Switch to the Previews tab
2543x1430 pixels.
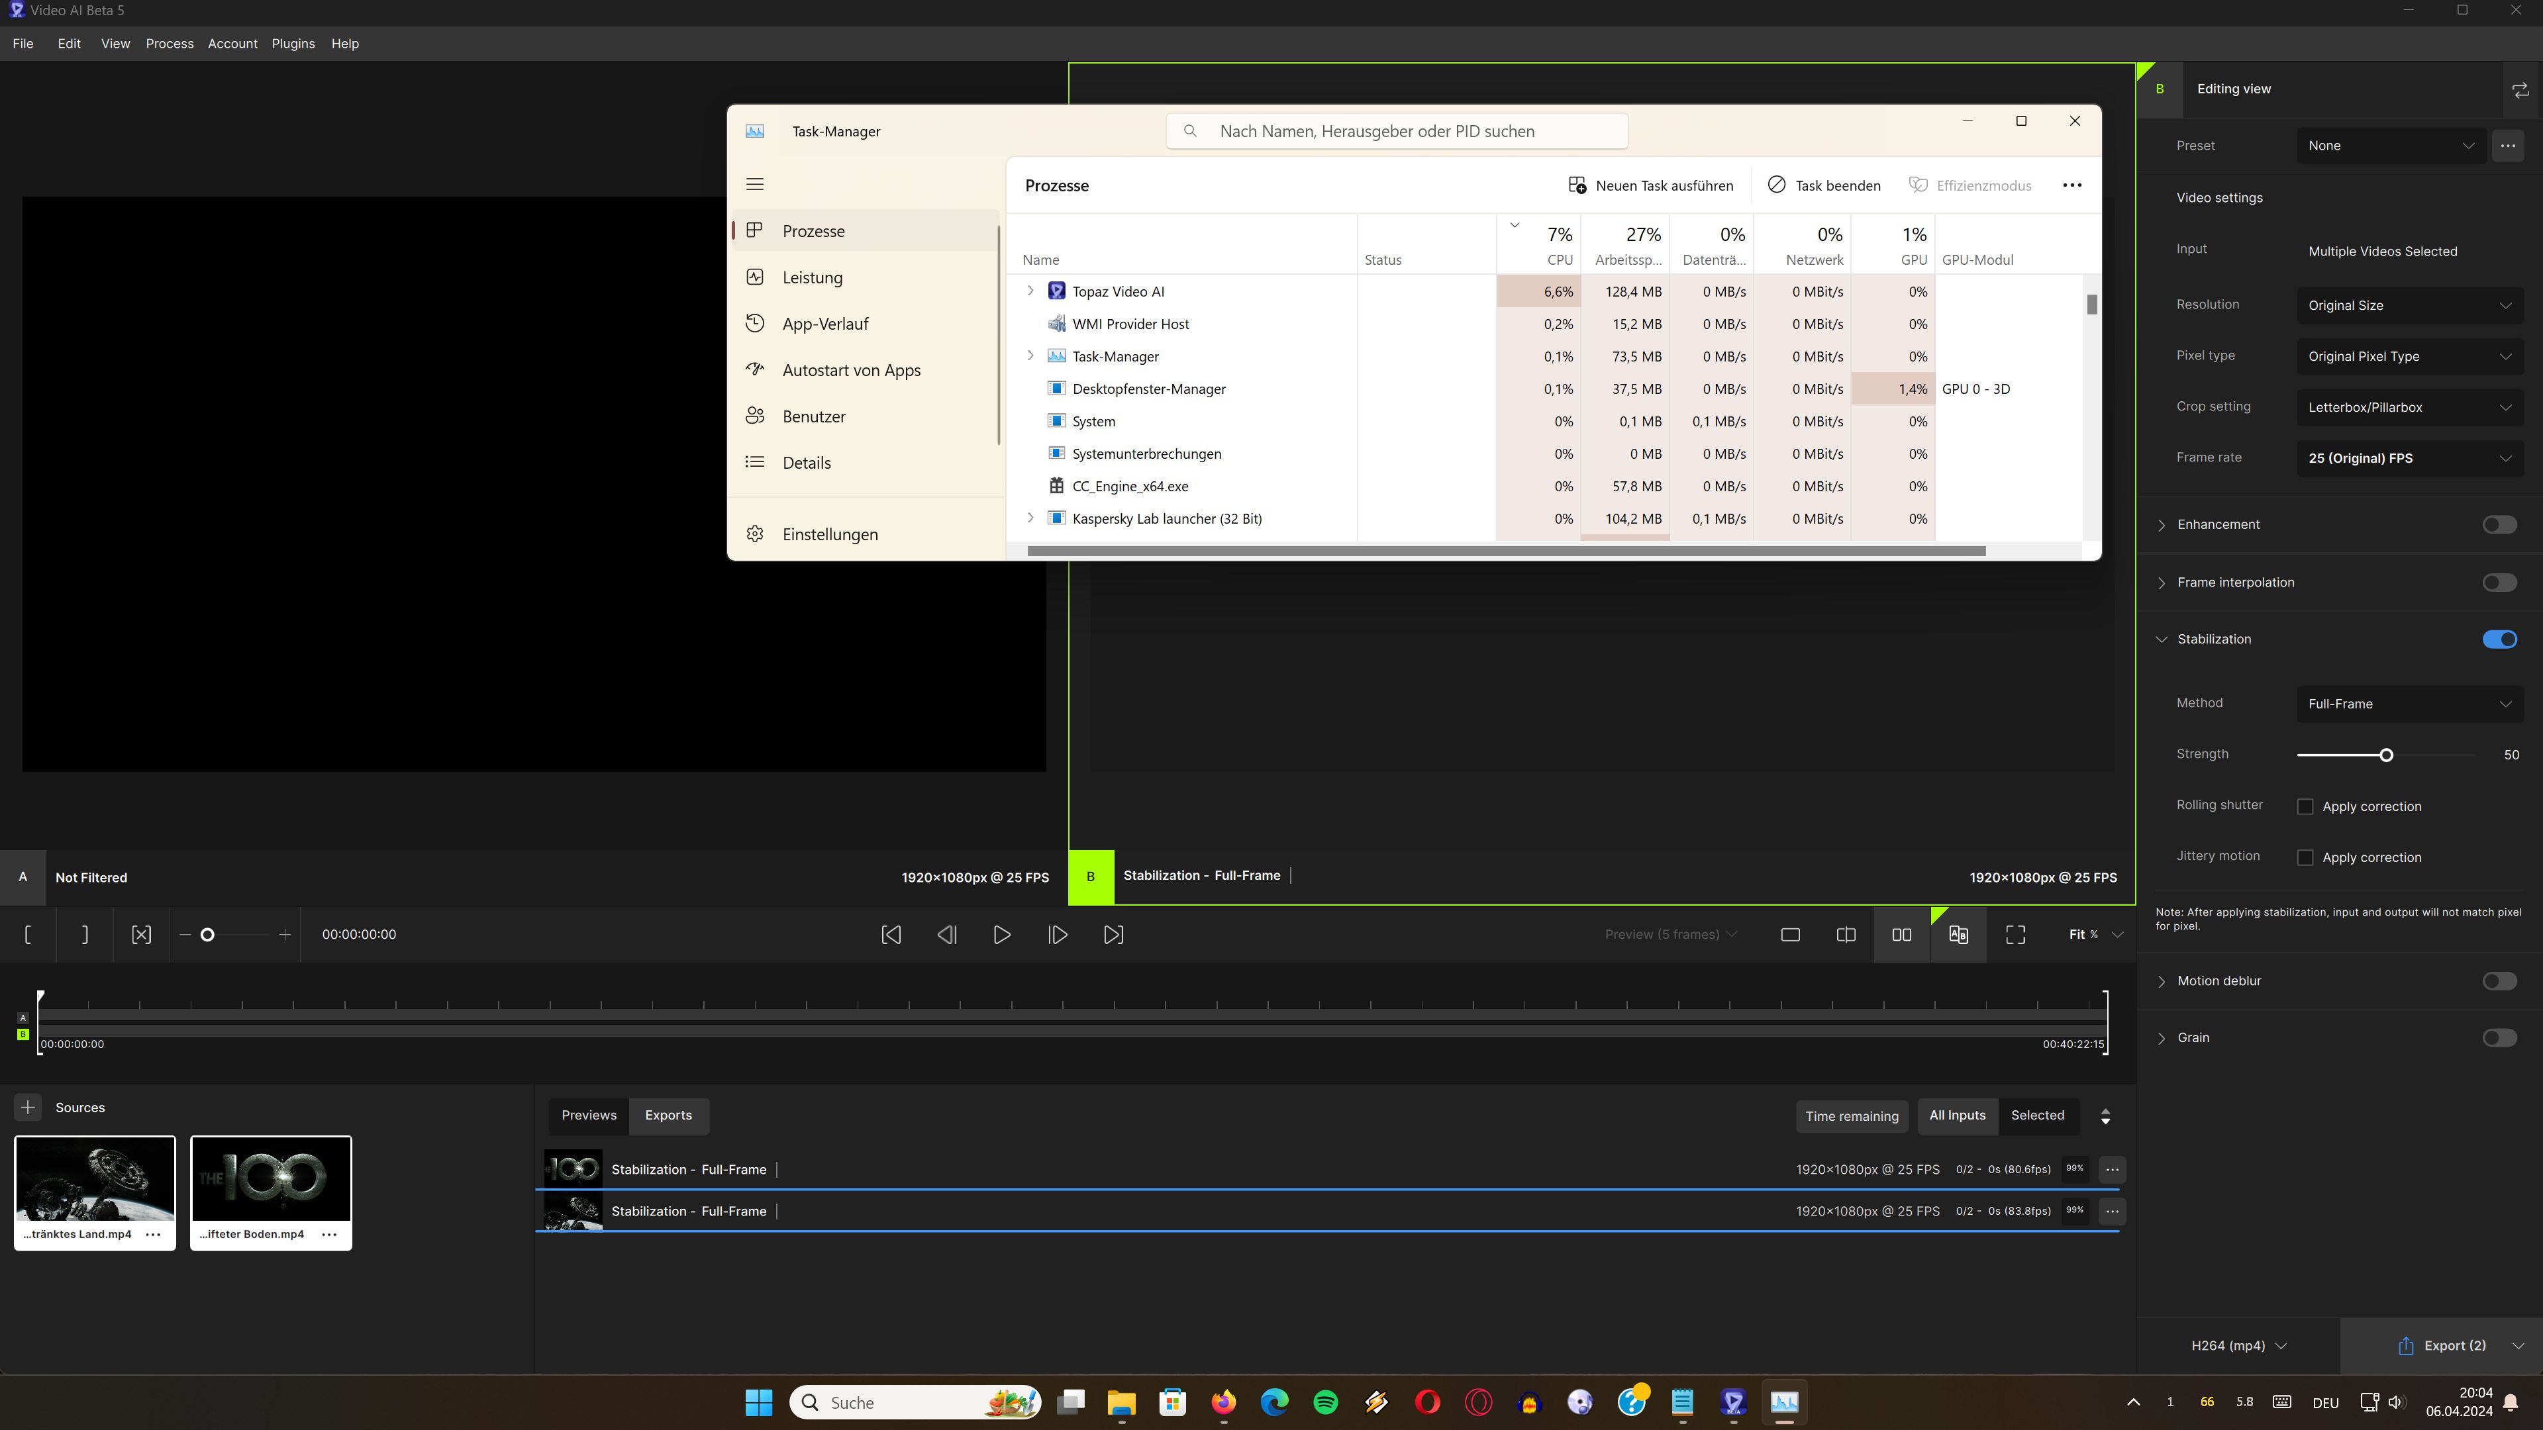coord(588,1115)
